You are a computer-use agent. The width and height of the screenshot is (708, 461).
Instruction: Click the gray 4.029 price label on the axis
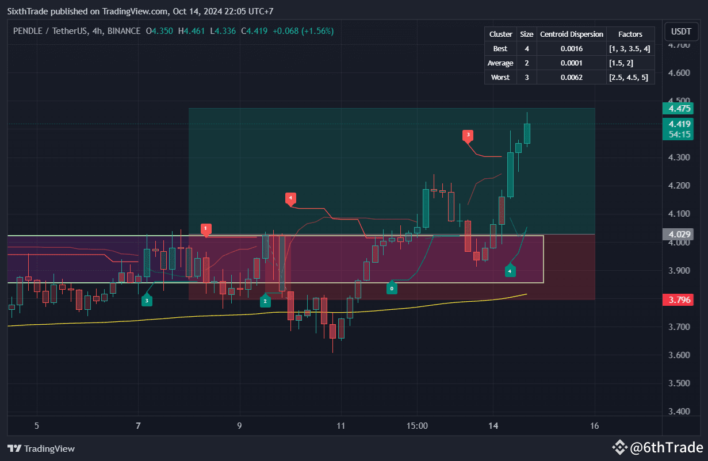[679, 234]
